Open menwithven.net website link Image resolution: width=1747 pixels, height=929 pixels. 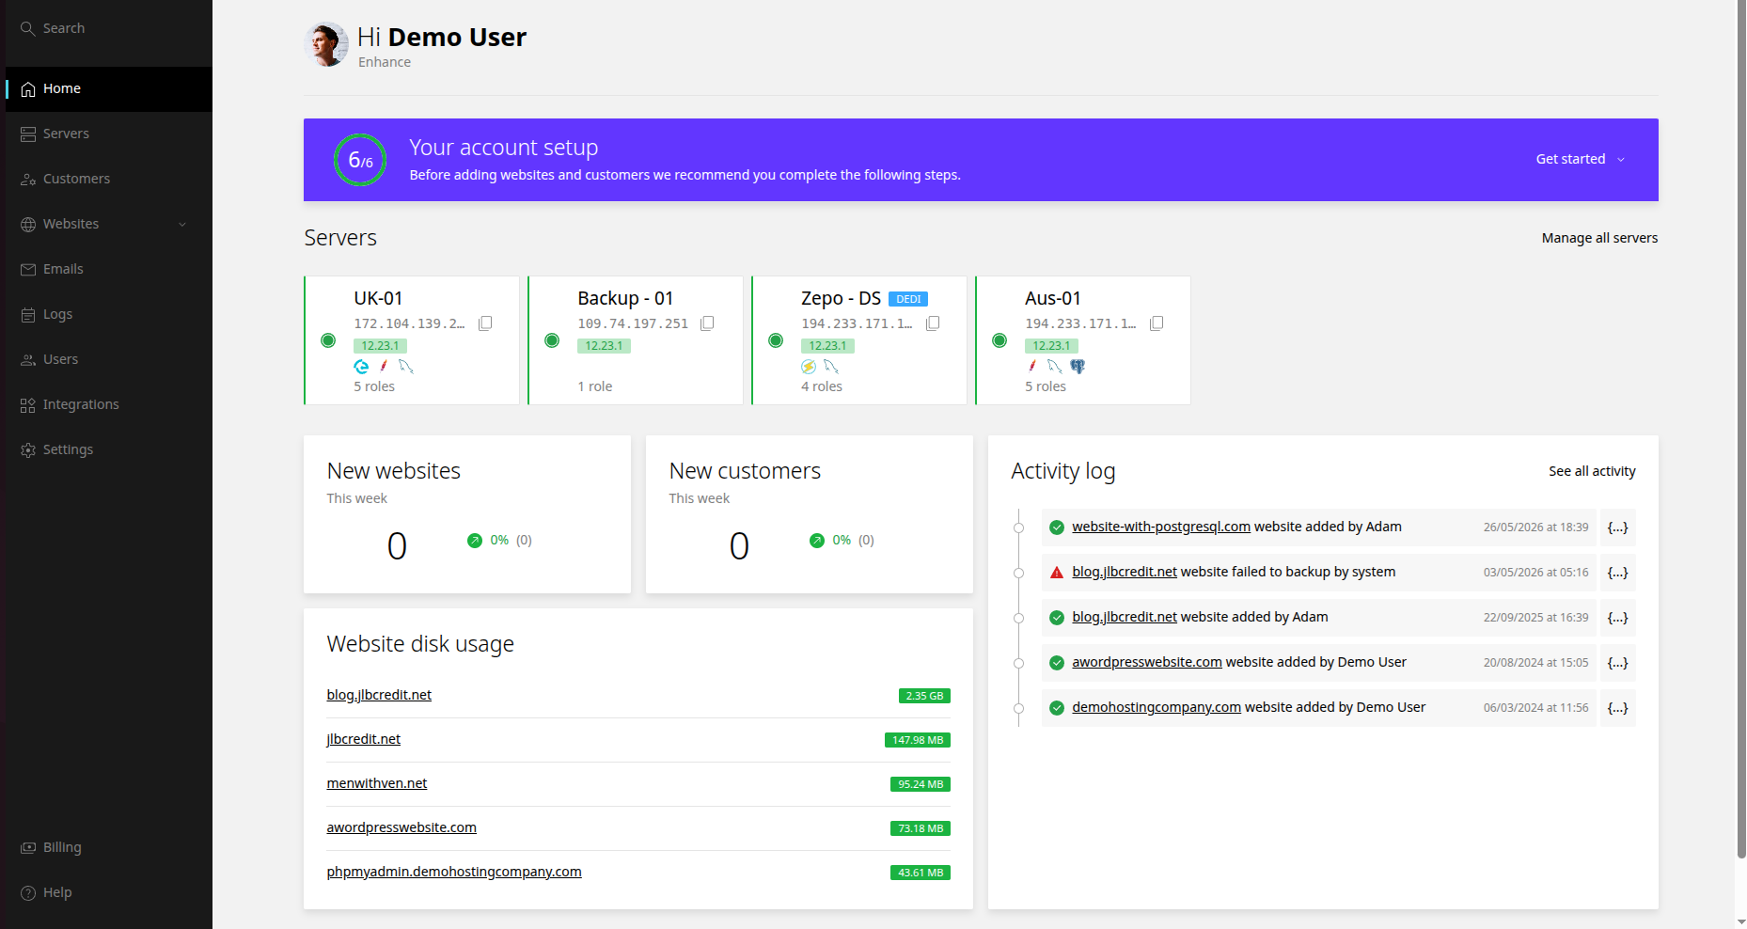pos(377,783)
